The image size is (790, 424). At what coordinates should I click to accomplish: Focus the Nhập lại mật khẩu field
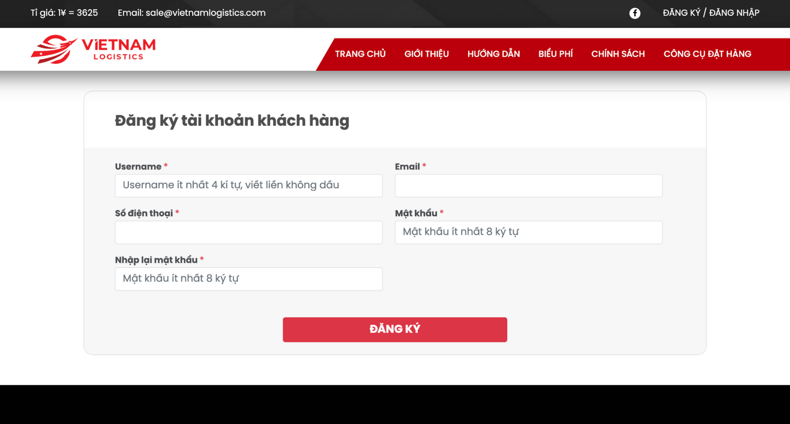point(249,279)
